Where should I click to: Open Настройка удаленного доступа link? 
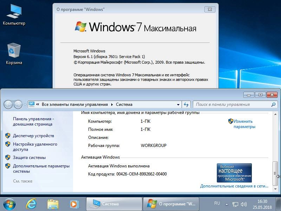(x=35, y=147)
